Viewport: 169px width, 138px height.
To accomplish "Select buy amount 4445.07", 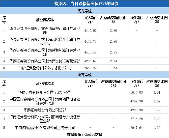I will coord(90,31).
